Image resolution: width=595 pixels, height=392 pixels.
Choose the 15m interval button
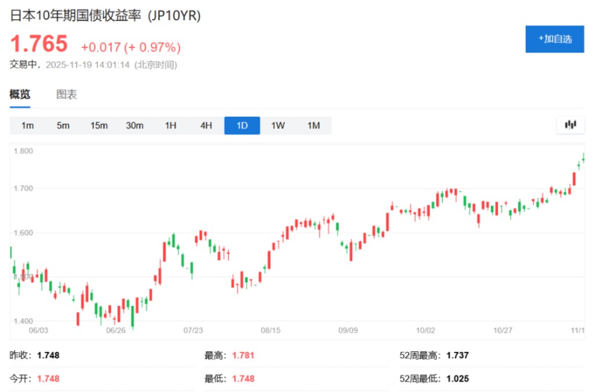point(99,125)
